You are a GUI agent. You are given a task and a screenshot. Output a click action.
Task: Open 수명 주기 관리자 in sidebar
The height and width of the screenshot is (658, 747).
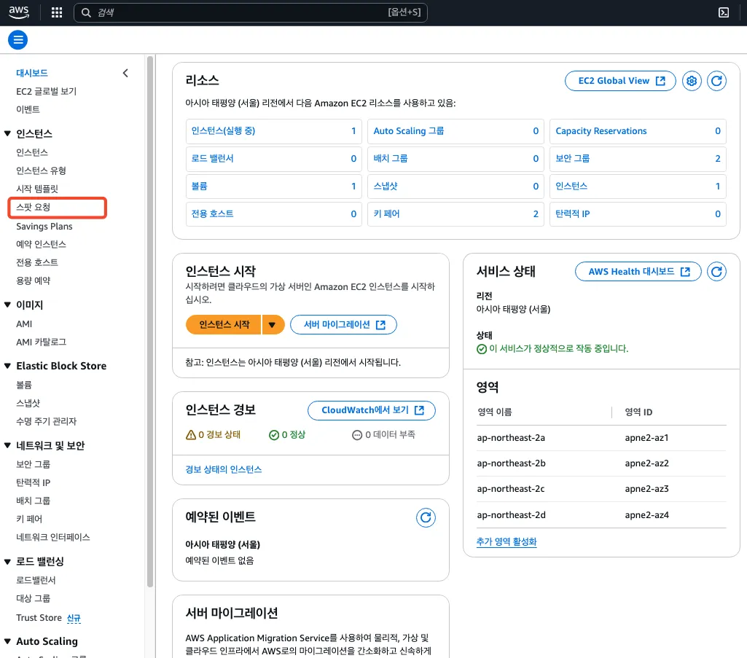[x=46, y=421]
